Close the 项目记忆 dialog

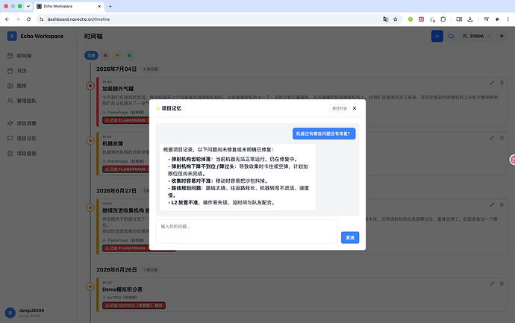(x=355, y=108)
